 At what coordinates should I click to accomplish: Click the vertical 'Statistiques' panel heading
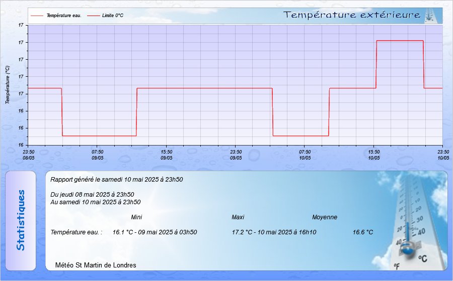[x=21, y=220]
